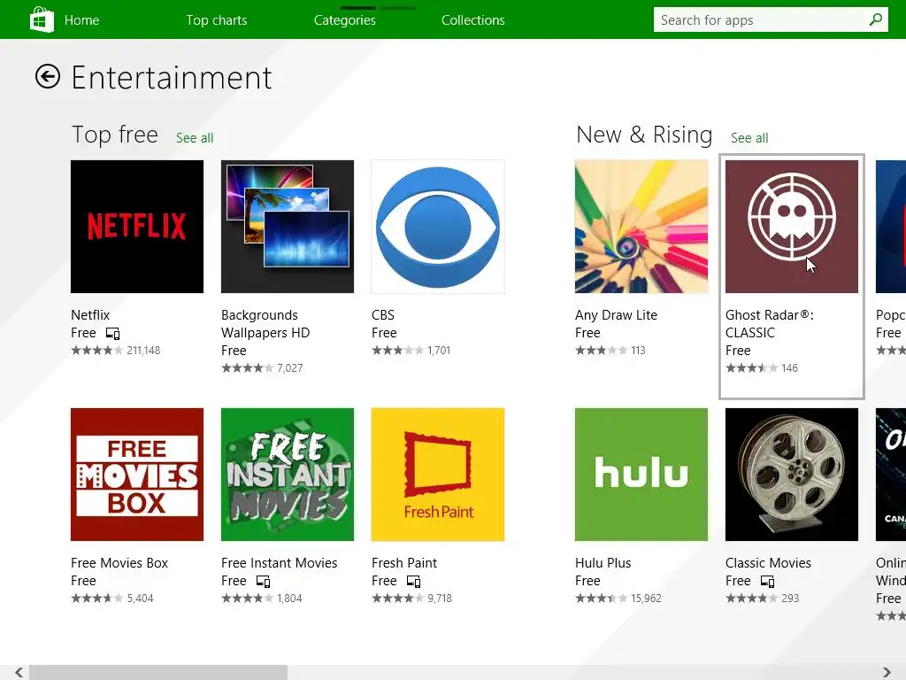Click the right scroll arrow at bottom
This screenshot has height=680, width=906.
(x=887, y=672)
